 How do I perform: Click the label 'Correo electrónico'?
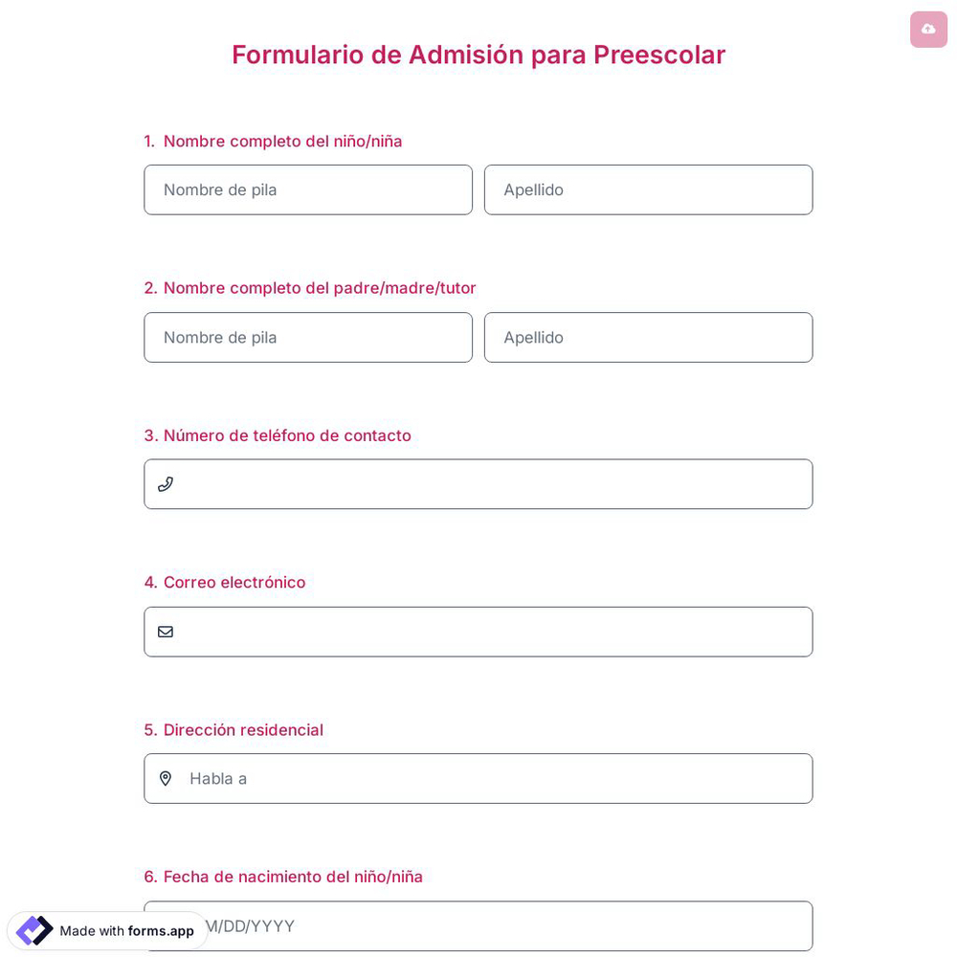(x=225, y=582)
